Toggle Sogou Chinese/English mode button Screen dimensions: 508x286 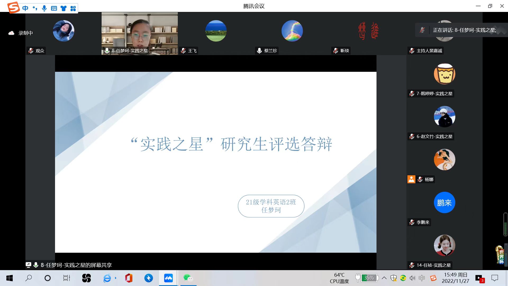[x=25, y=8]
